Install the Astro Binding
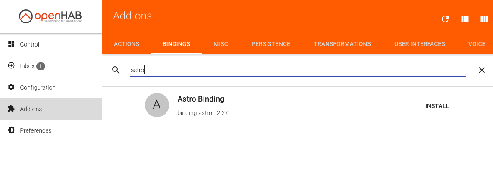The height and width of the screenshot is (183, 493). (x=437, y=106)
